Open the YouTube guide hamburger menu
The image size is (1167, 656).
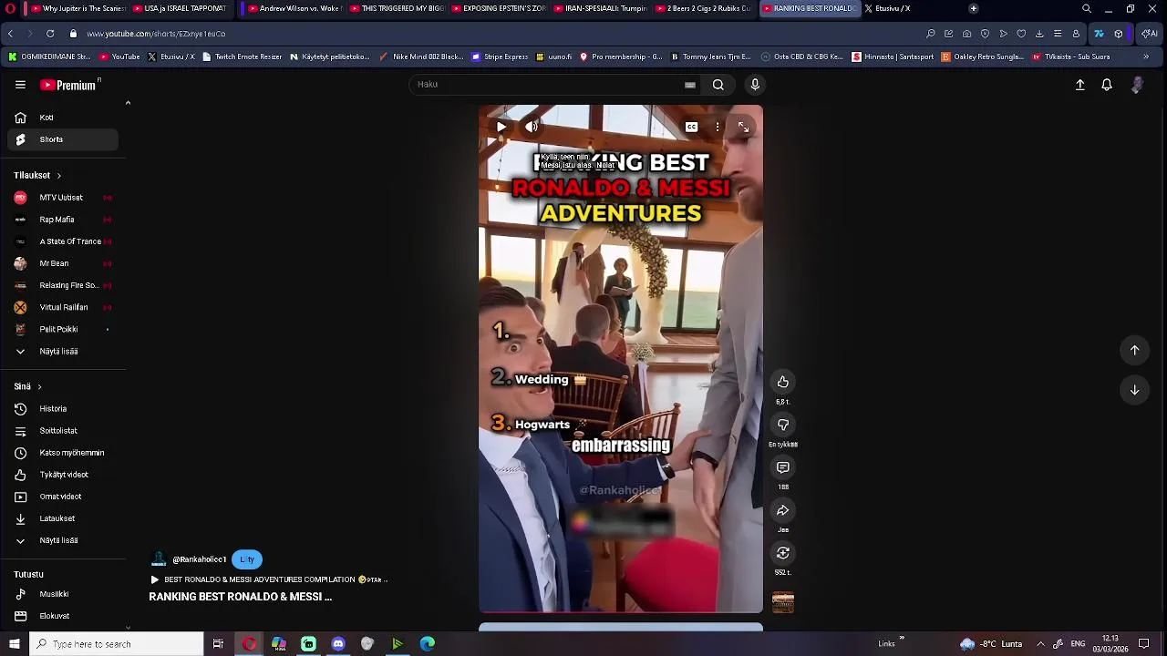click(20, 85)
